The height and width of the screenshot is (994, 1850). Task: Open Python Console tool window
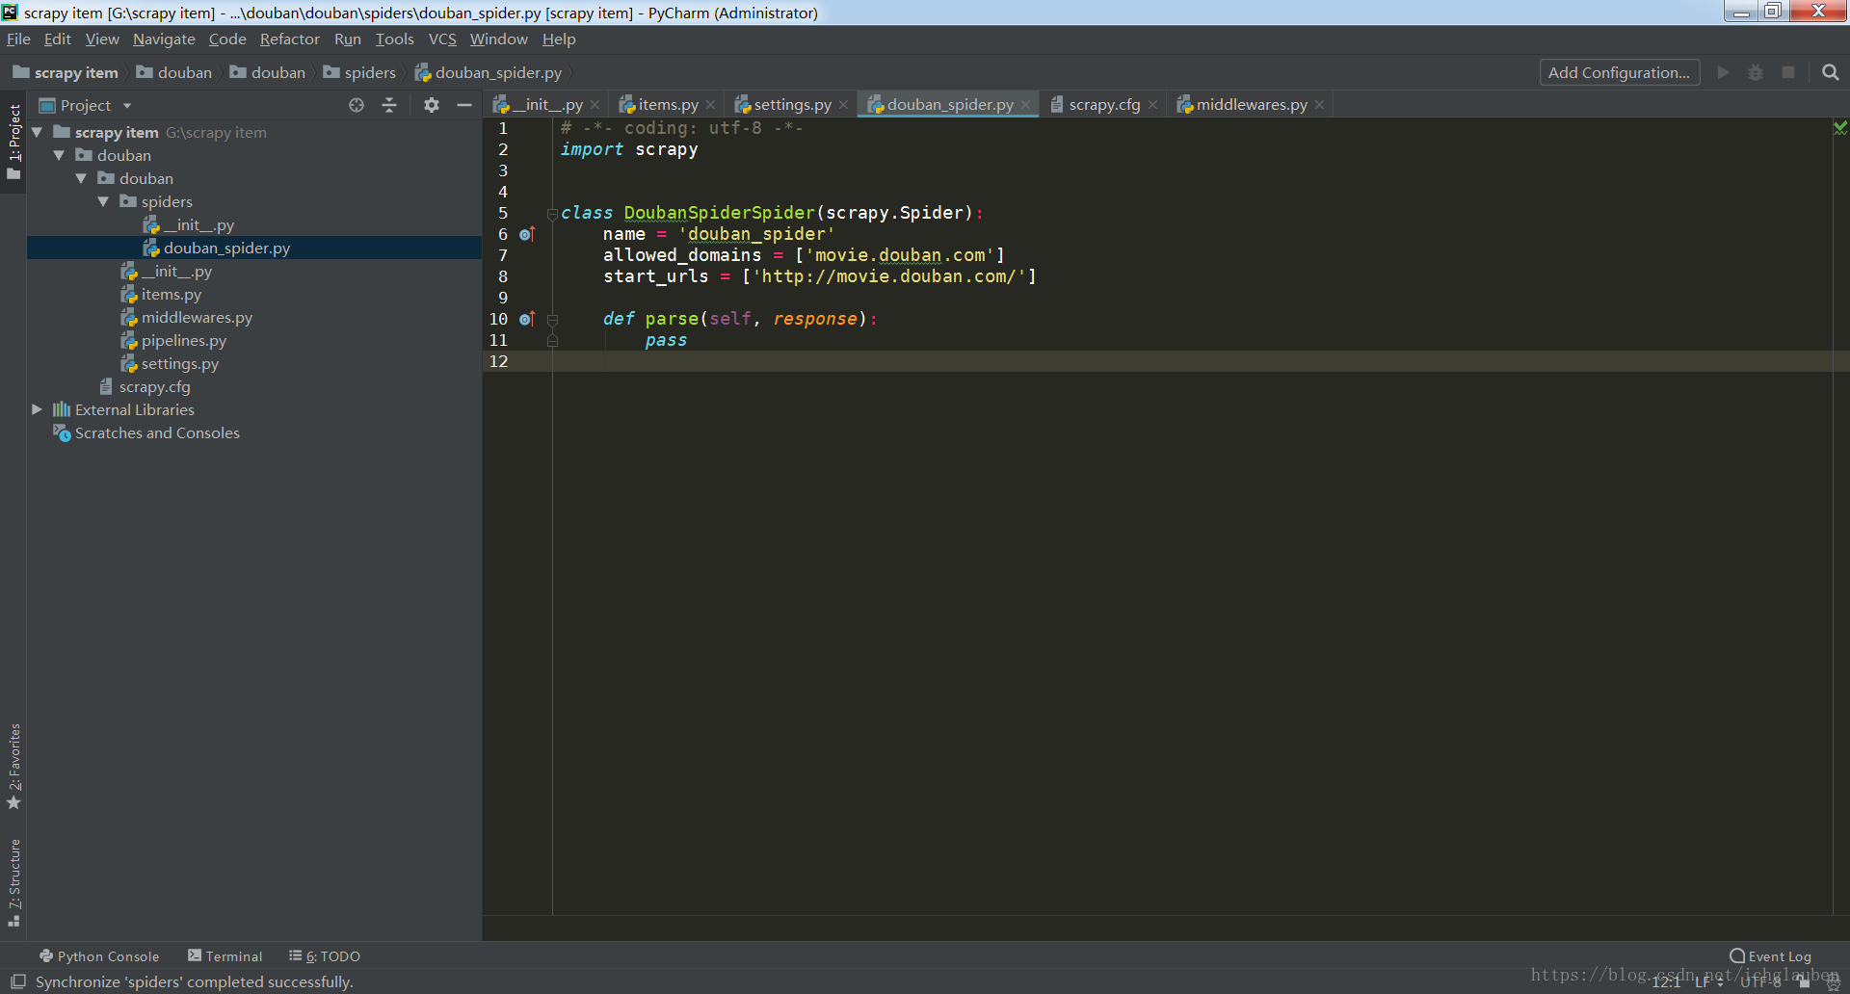tap(99, 956)
